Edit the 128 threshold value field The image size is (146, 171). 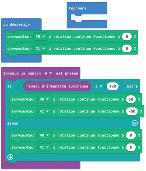(x=112, y=86)
